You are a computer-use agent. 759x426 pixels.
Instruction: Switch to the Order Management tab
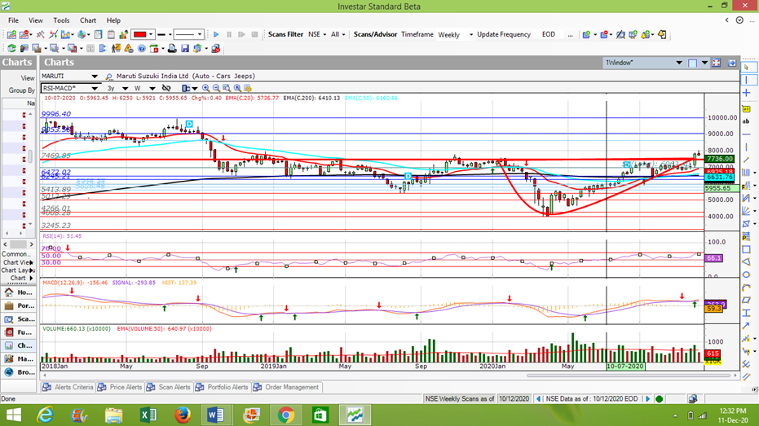point(286,388)
